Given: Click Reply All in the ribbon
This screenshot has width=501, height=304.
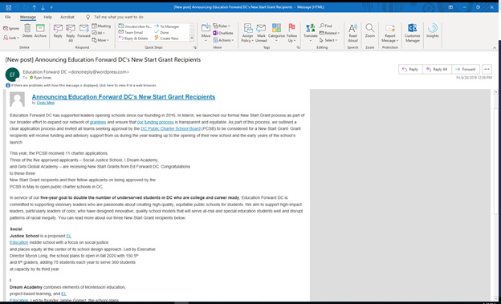Looking at the screenshot, I should point(71,33).
